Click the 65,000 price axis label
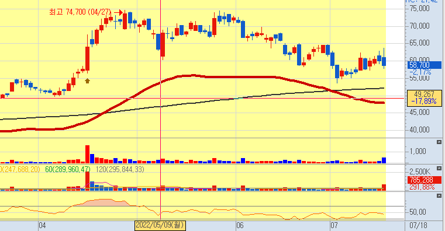This screenshot has width=445, height=231. pos(420,43)
